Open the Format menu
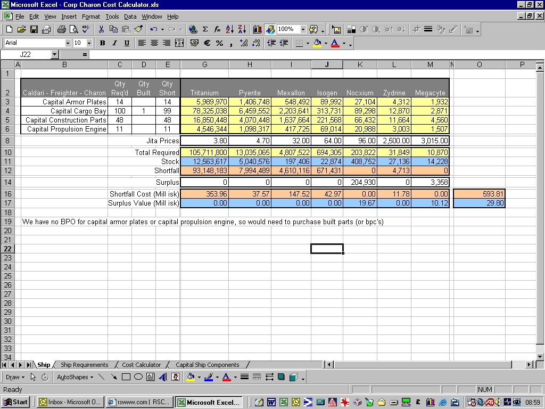The width and height of the screenshot is (545, 409). coord(90,17)
